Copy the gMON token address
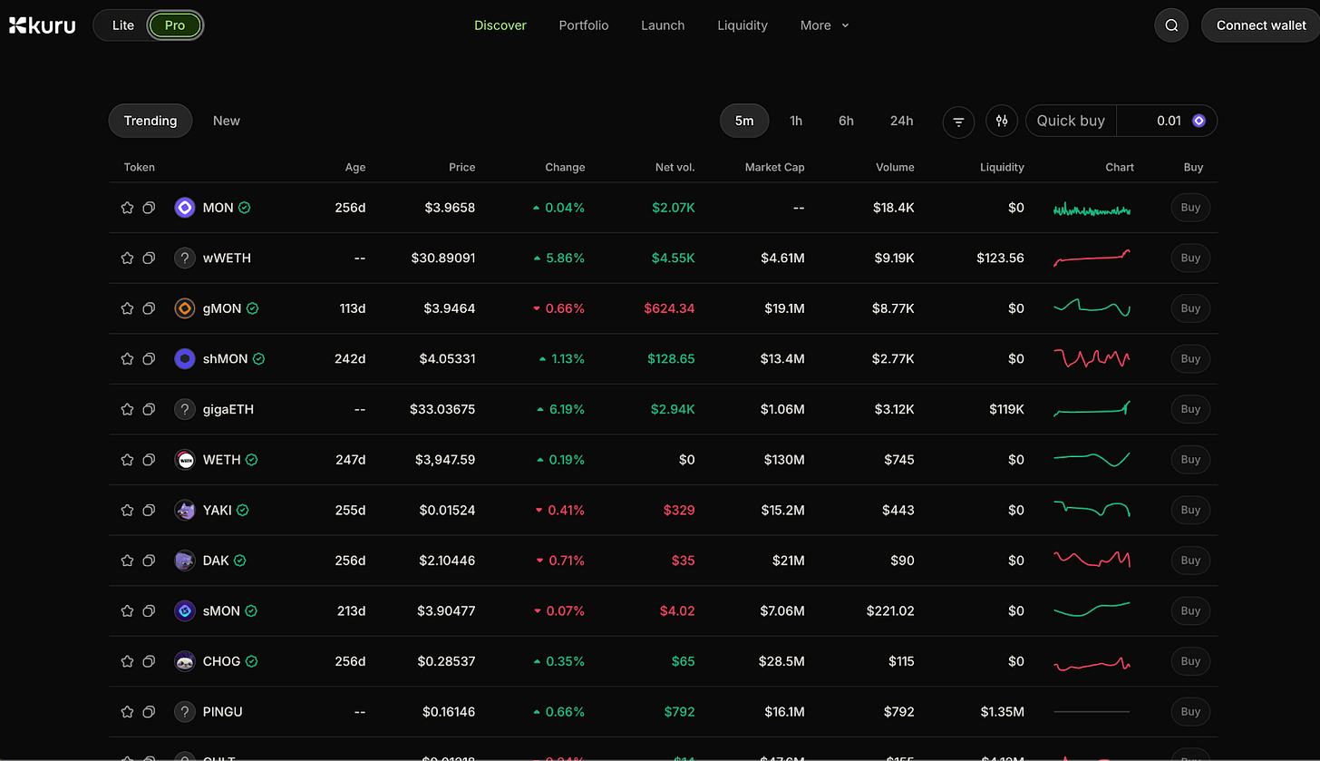The height and width of the screenshot is (761, 1320). (149, 308)
